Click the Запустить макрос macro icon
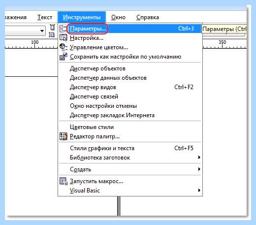 pyautogui.click(x=63, y=181)
